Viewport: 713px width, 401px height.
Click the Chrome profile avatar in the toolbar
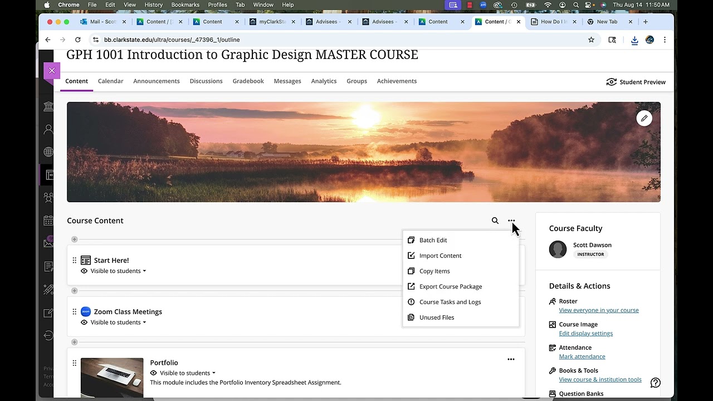649,40
